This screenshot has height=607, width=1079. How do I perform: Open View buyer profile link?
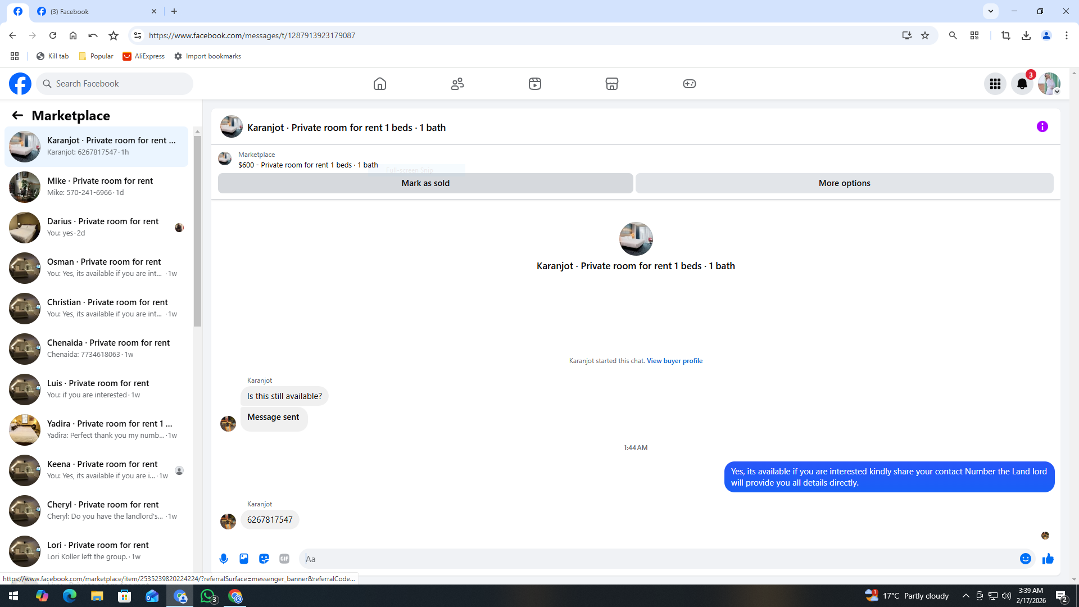coord(674,361)
